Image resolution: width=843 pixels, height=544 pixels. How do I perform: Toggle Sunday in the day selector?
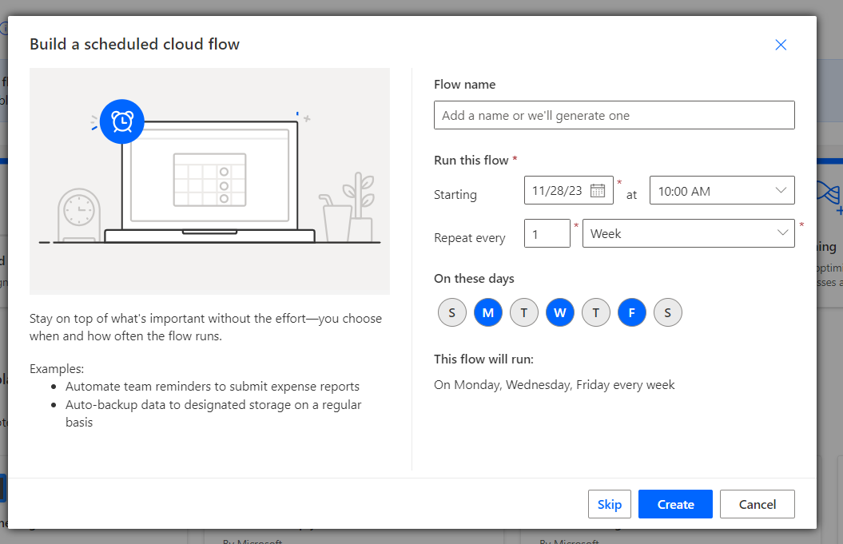point(451,312)
